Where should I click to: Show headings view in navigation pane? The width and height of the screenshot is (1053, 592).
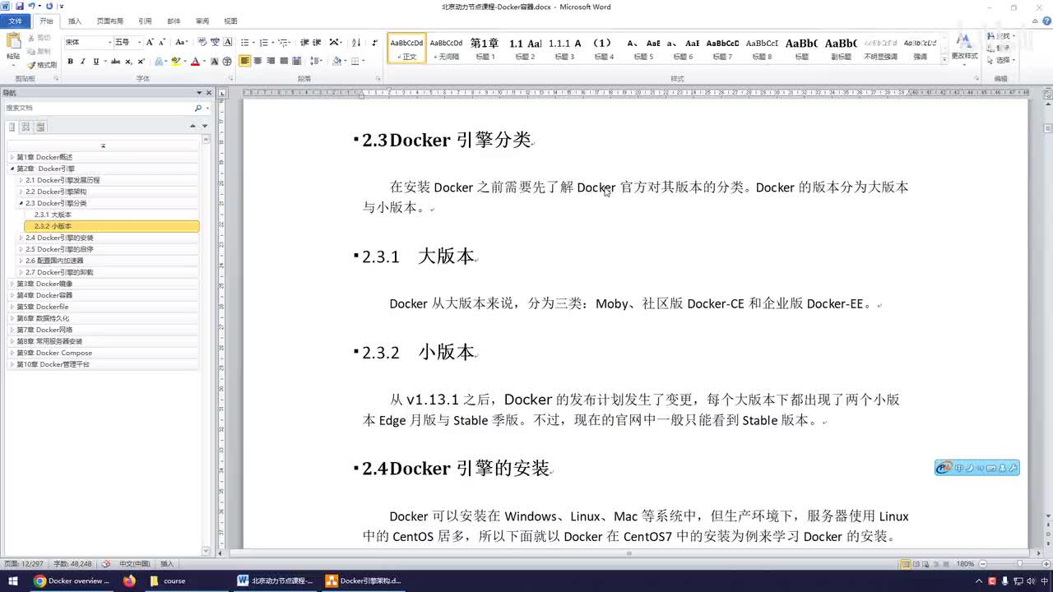coord(12,127)
